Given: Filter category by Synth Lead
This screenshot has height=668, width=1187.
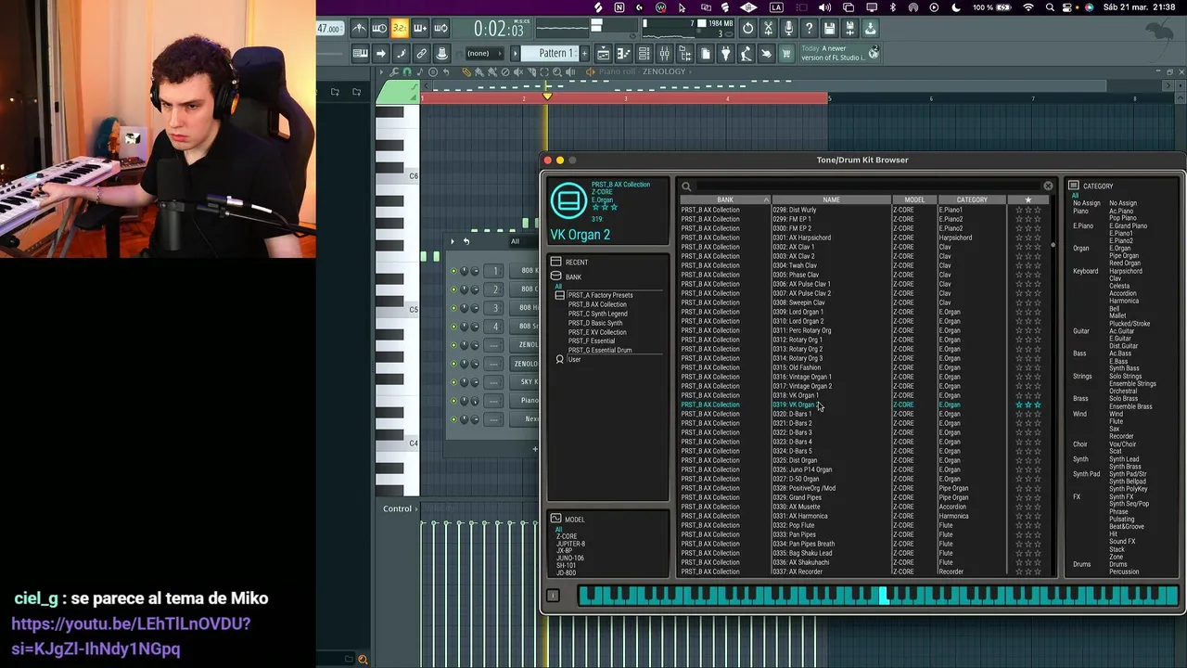Looking at the screenshot, I should pos(1124,459).
